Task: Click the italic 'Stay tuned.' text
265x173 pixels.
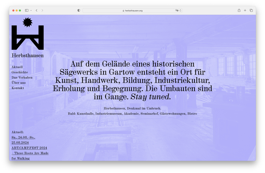Action: (151, 97)
